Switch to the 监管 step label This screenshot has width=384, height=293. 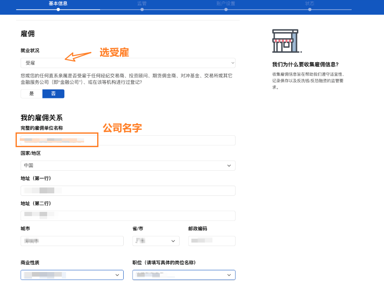[x=142, y=3]
